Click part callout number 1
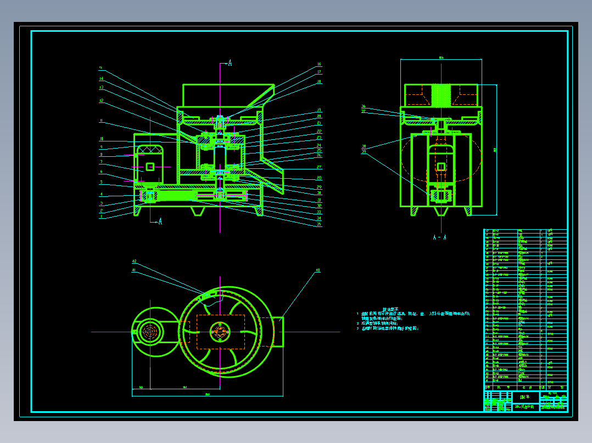This screenshot has width=592, height=443. click(x=101, y=217)
